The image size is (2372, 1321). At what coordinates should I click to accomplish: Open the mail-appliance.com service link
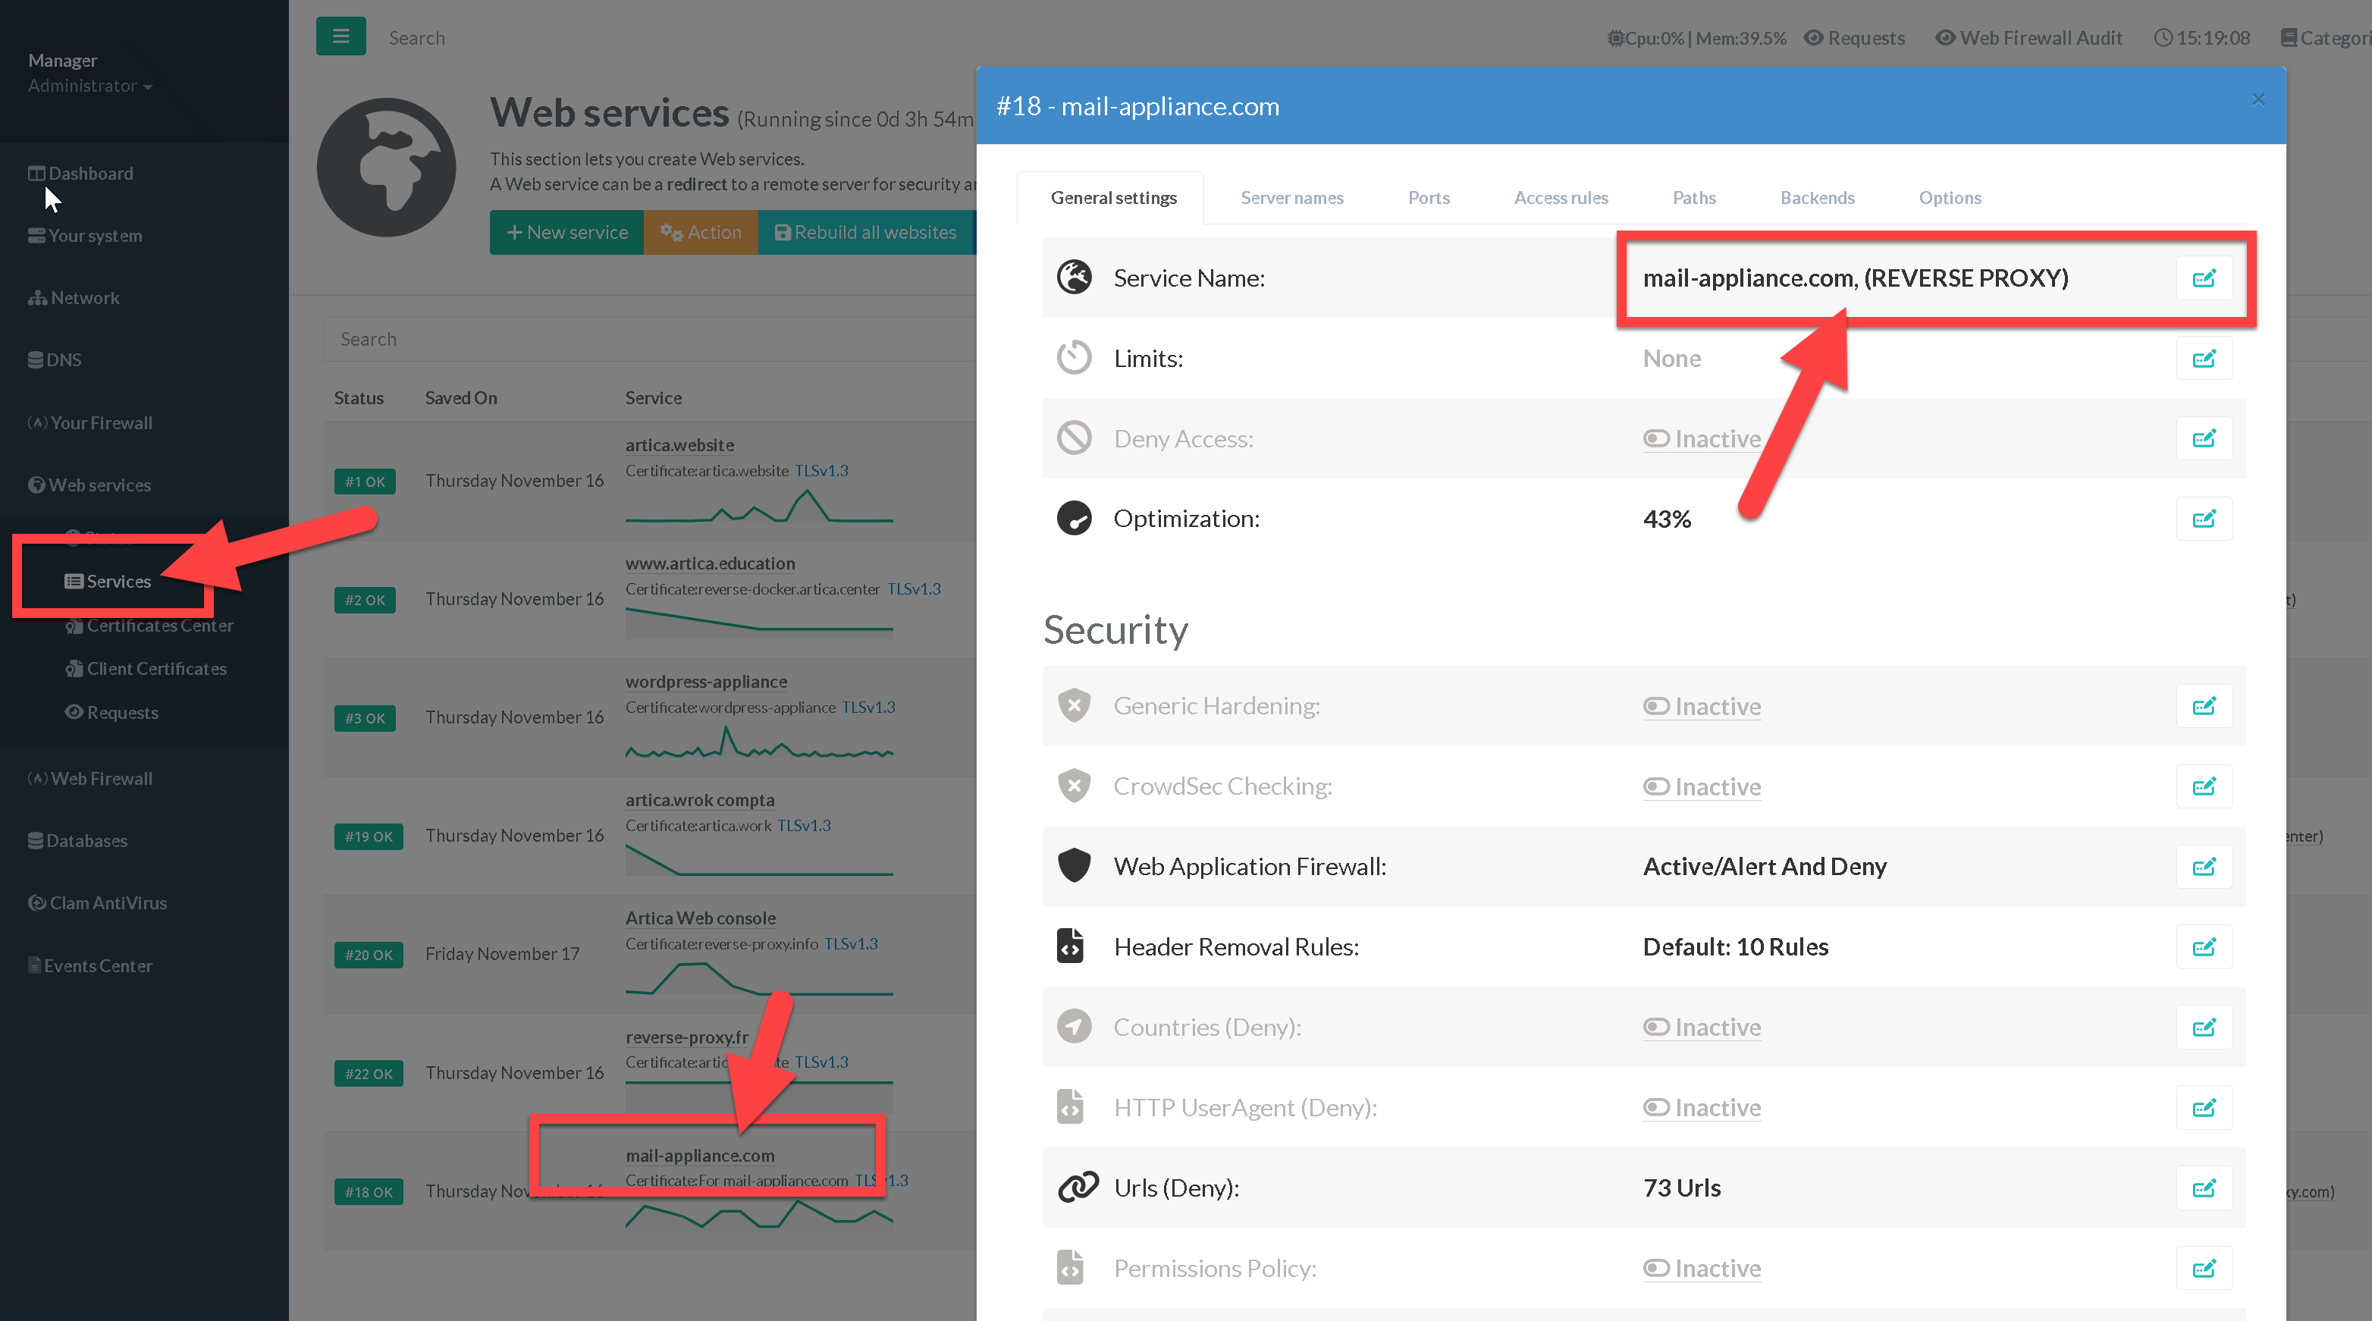pos(700,1155)
